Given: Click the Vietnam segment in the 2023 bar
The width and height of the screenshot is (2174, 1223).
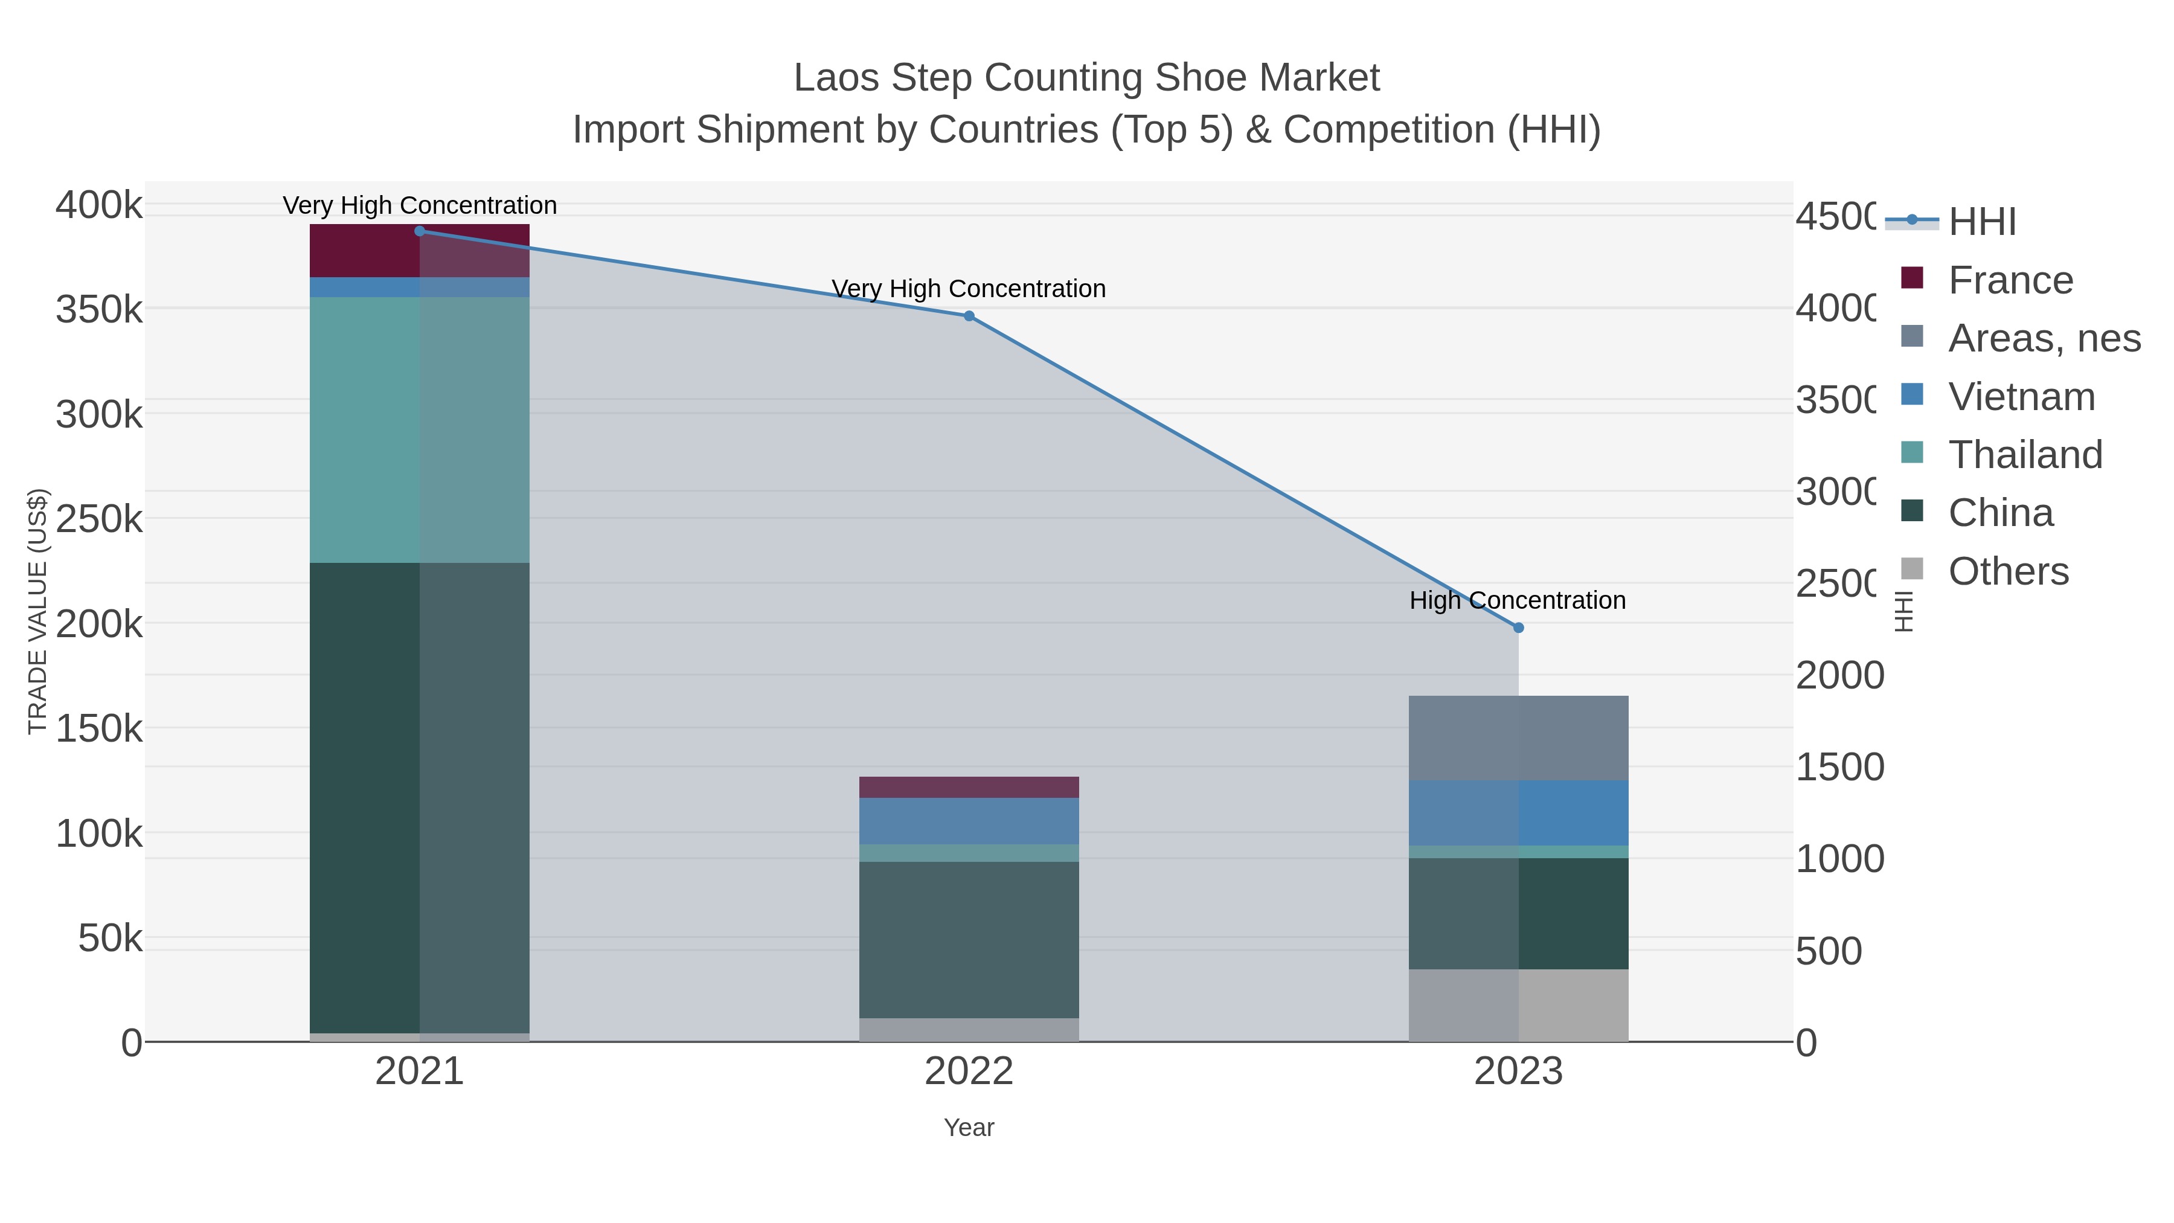Looking at the screenshot, I should click(1518, 813).
